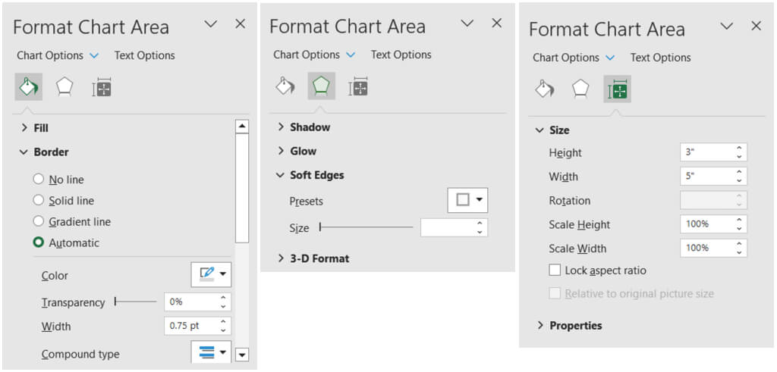Select the No line radio button

pos(39,180)
